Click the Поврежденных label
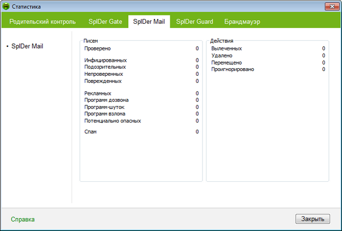Viewport: 342px width, 231px height. point(103,81)
